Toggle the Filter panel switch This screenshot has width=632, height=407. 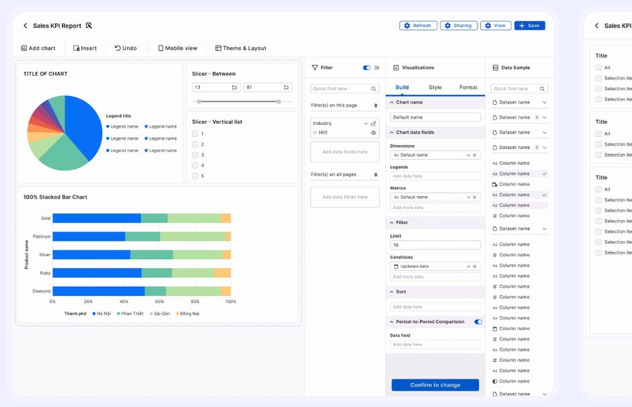(x=367, y=68)
